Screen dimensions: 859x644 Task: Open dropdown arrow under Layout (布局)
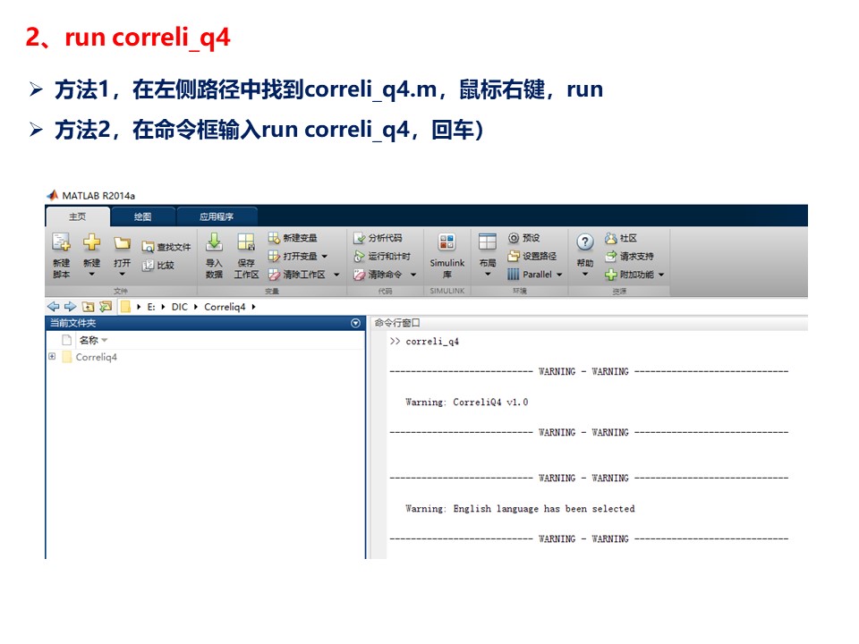tap(487, 274)
